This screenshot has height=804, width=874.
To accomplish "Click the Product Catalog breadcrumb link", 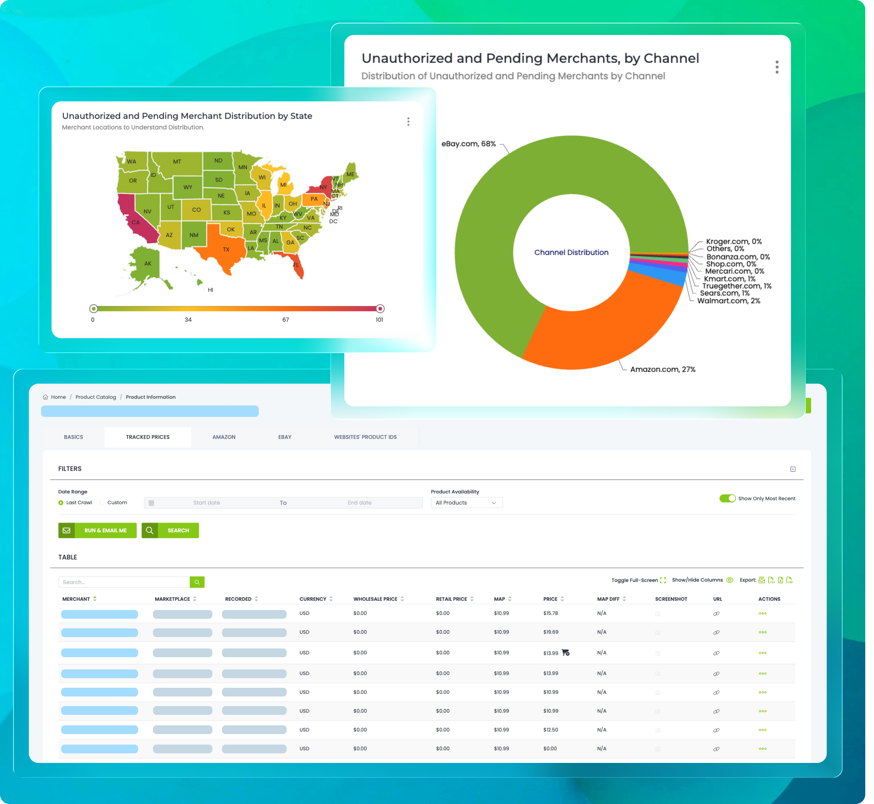I will coord(96,397).
